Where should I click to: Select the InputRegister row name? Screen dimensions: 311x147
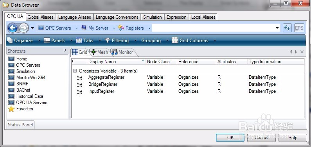tap(101, 91)
